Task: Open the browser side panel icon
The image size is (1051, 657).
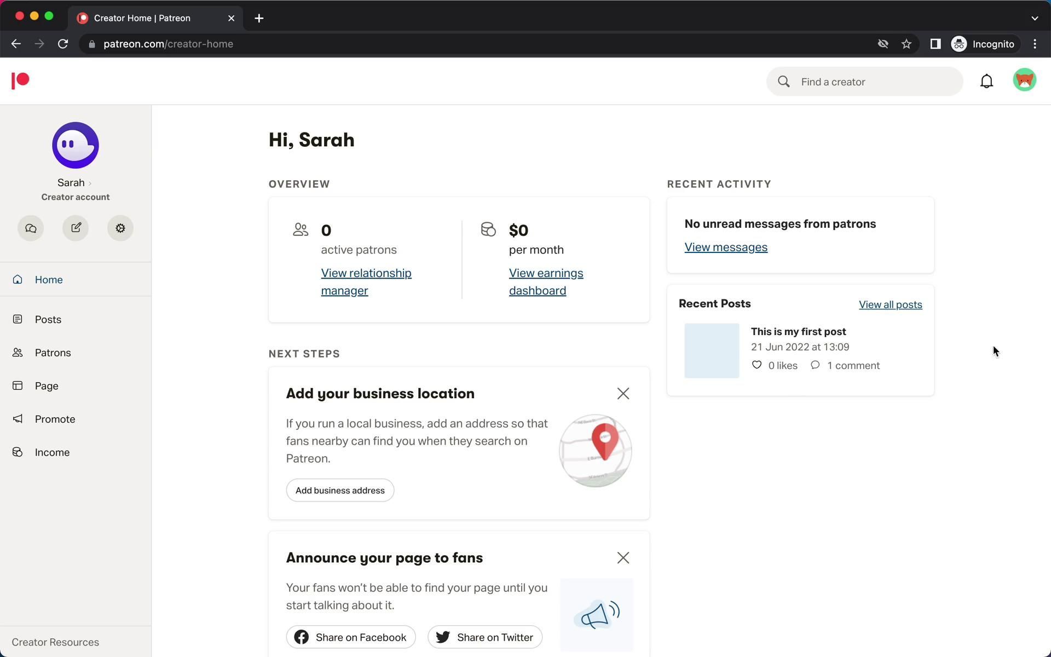Action: (935, 44)
